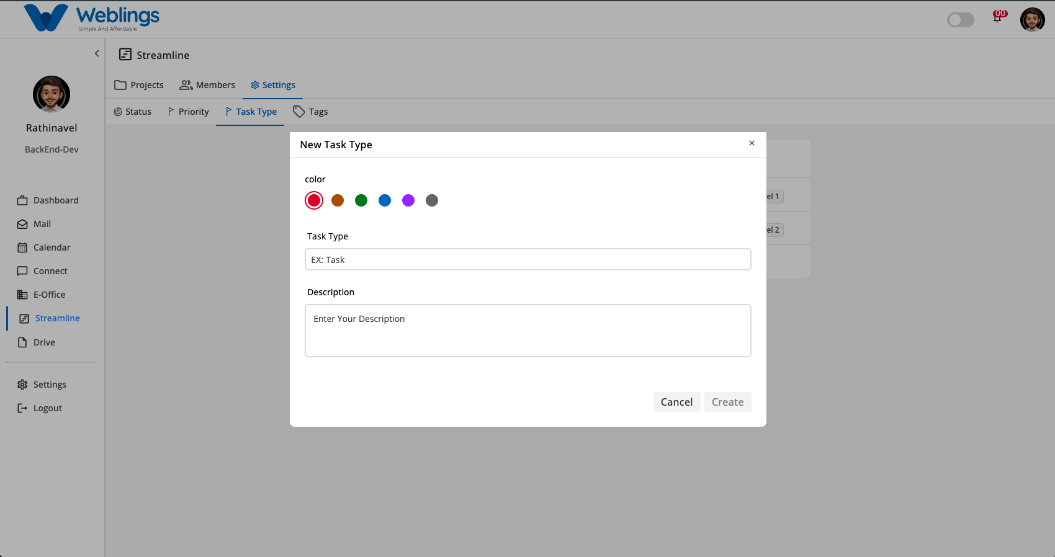Screen dimensions: 1055x557
Task: Select the purple color swatch
Action: pos(408,200)
